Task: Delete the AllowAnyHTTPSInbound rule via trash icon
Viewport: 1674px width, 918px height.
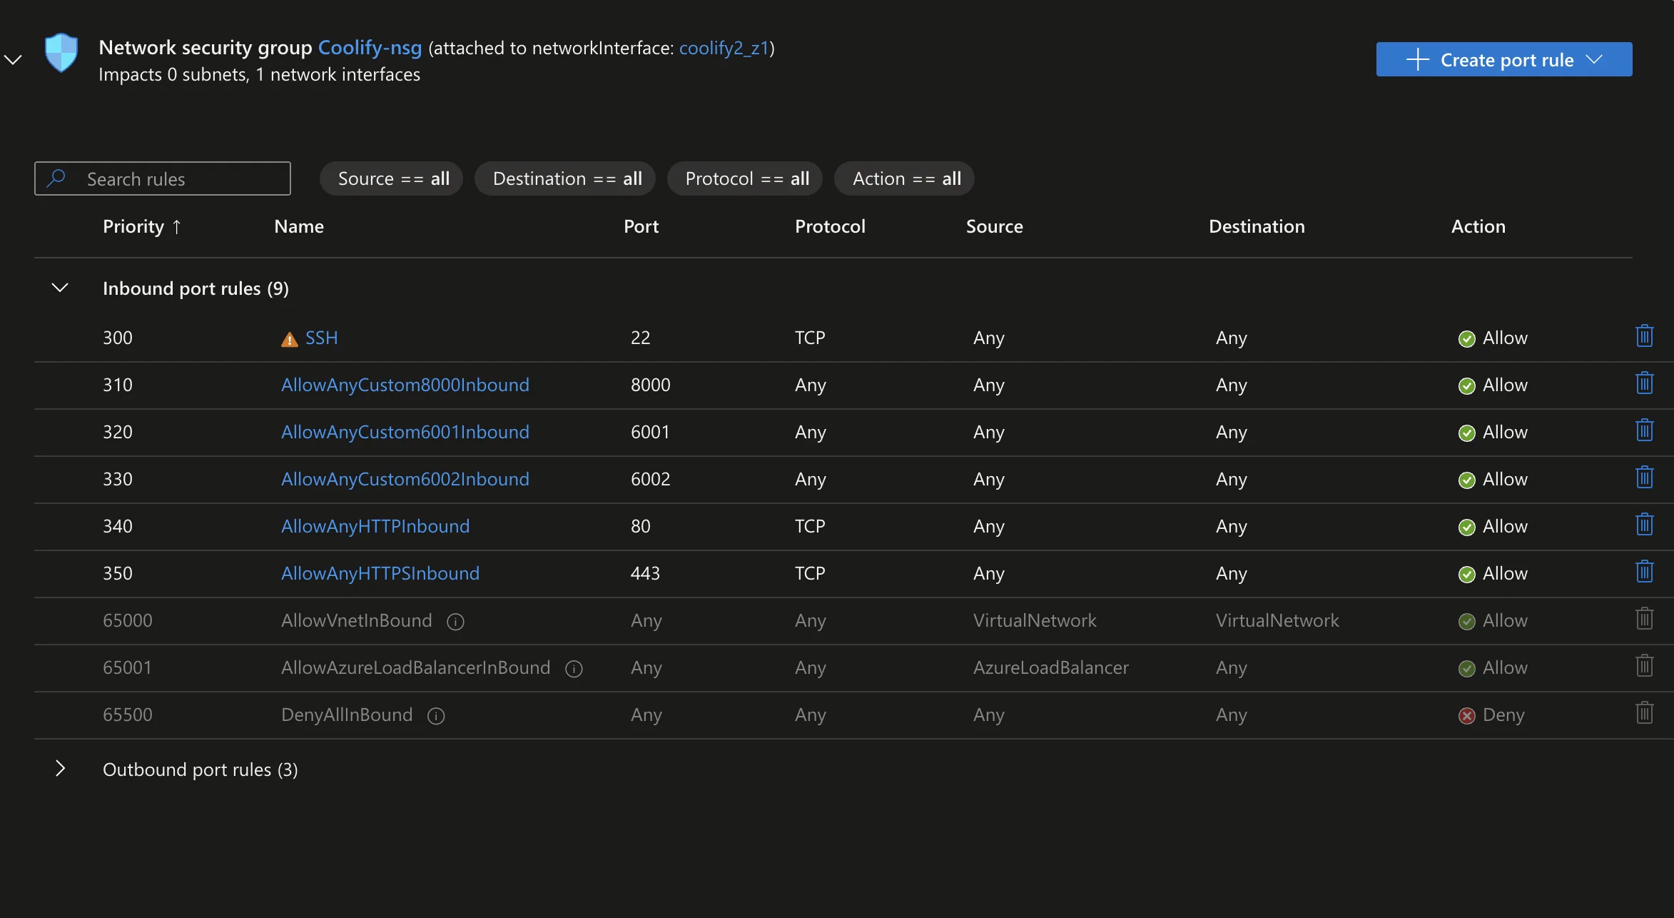Action: [x=1644, y=572]
